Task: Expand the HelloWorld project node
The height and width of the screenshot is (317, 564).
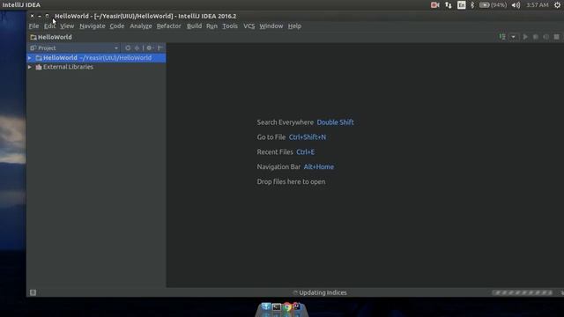Action: tap(30, 58)
